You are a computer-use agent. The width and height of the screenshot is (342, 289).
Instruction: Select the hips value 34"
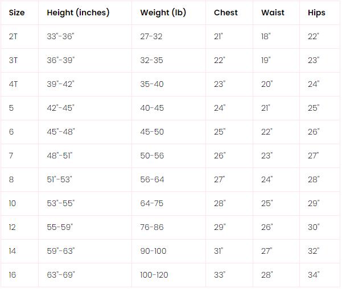coord(314,275)
